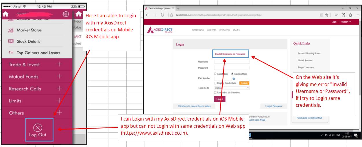Close the Customer Login browser tab
This screenshot has width=362, height=147.
173,9
